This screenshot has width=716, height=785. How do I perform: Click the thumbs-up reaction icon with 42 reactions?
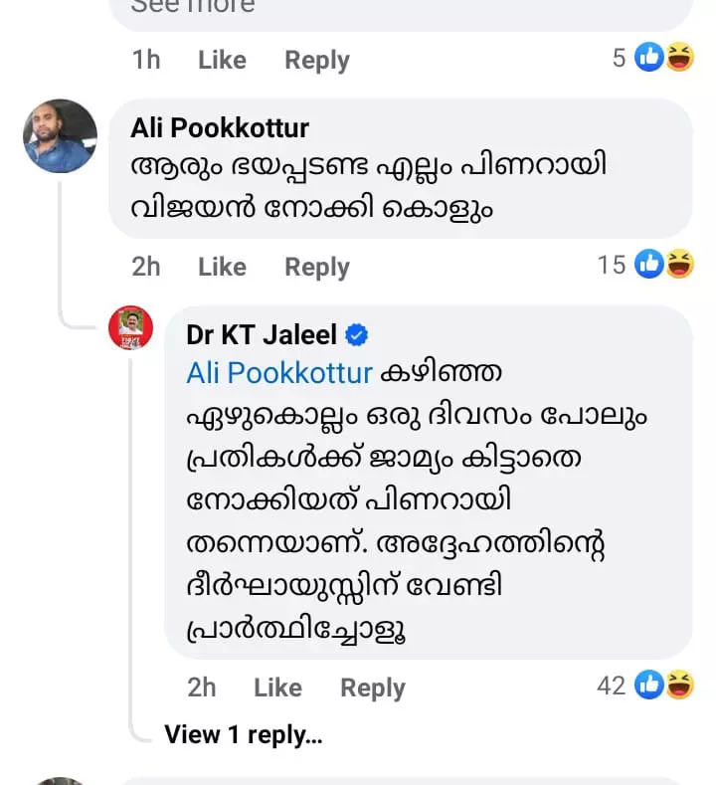pyautogui.click(x=649, y=685)
